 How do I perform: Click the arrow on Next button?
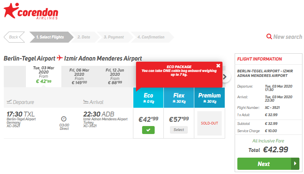(x=295, y=164)
